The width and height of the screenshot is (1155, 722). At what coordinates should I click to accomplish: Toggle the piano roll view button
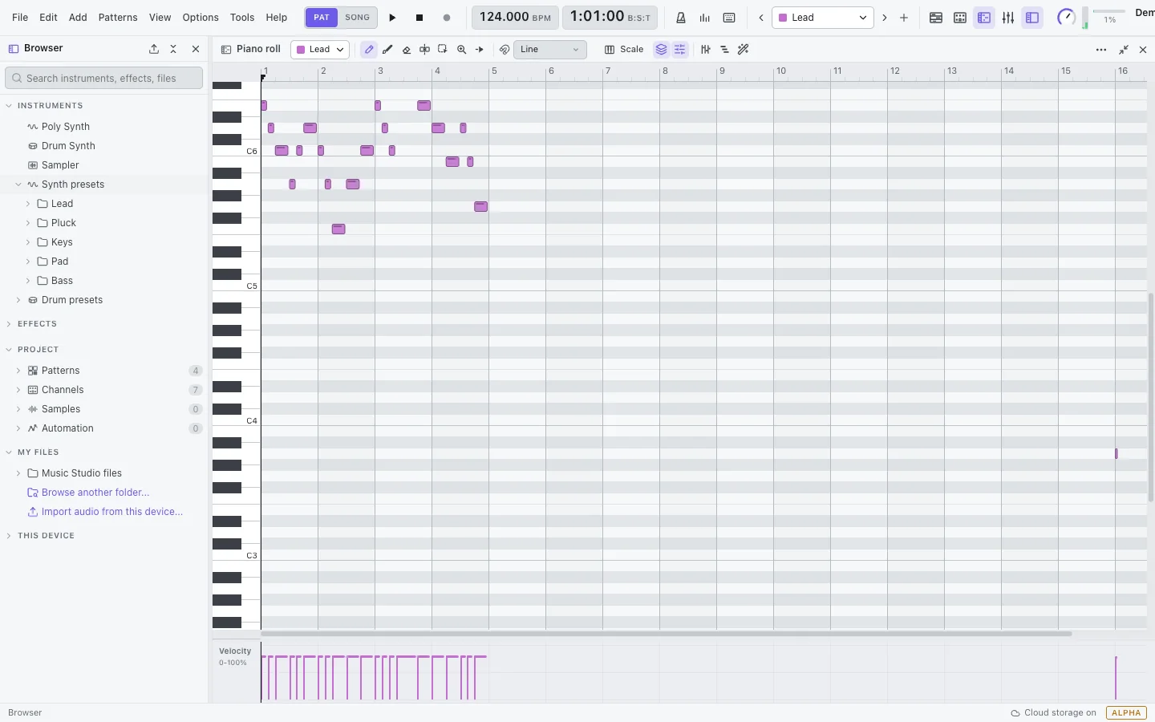pyautogui.click(x=984, y=18)
